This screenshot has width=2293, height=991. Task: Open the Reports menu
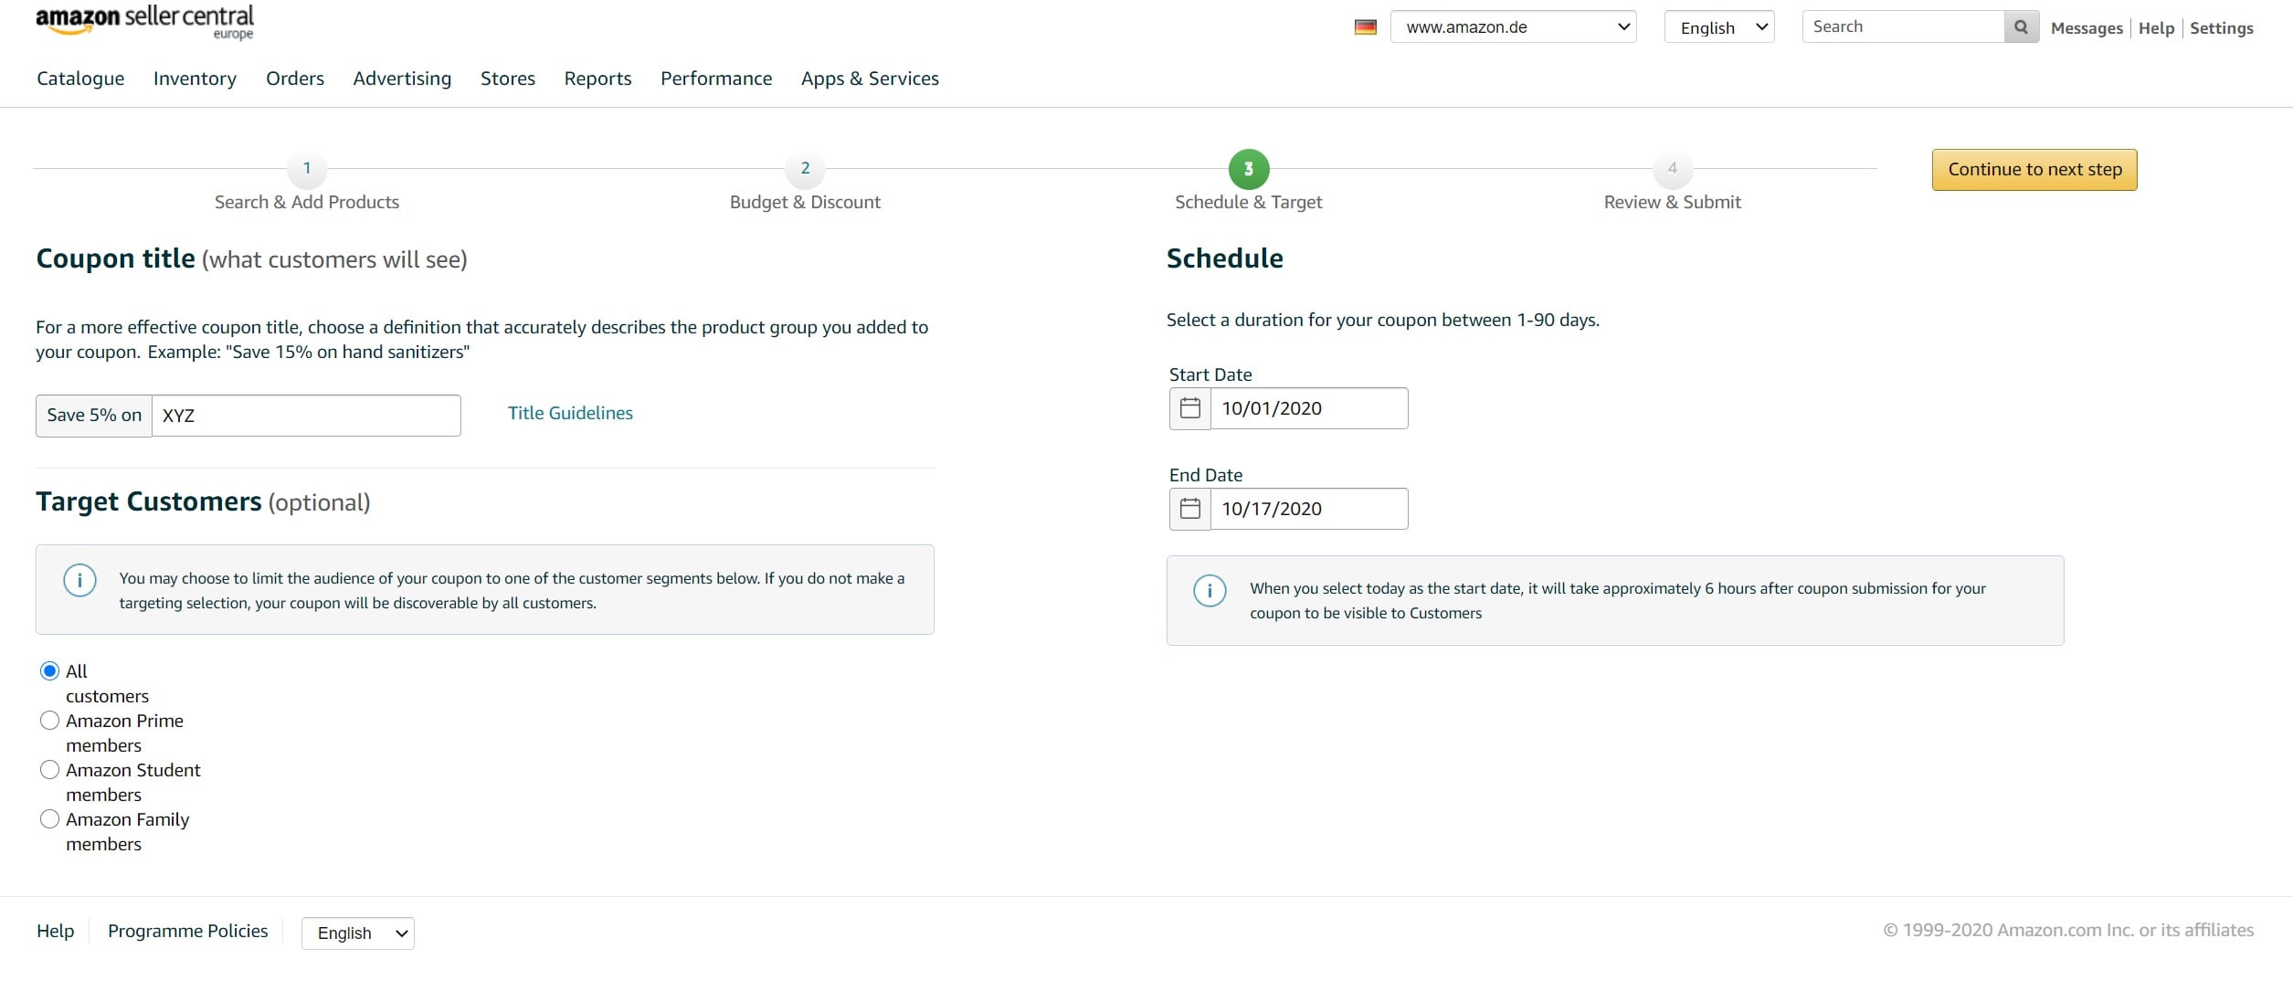pyautogui.click(x=597, y=79)
